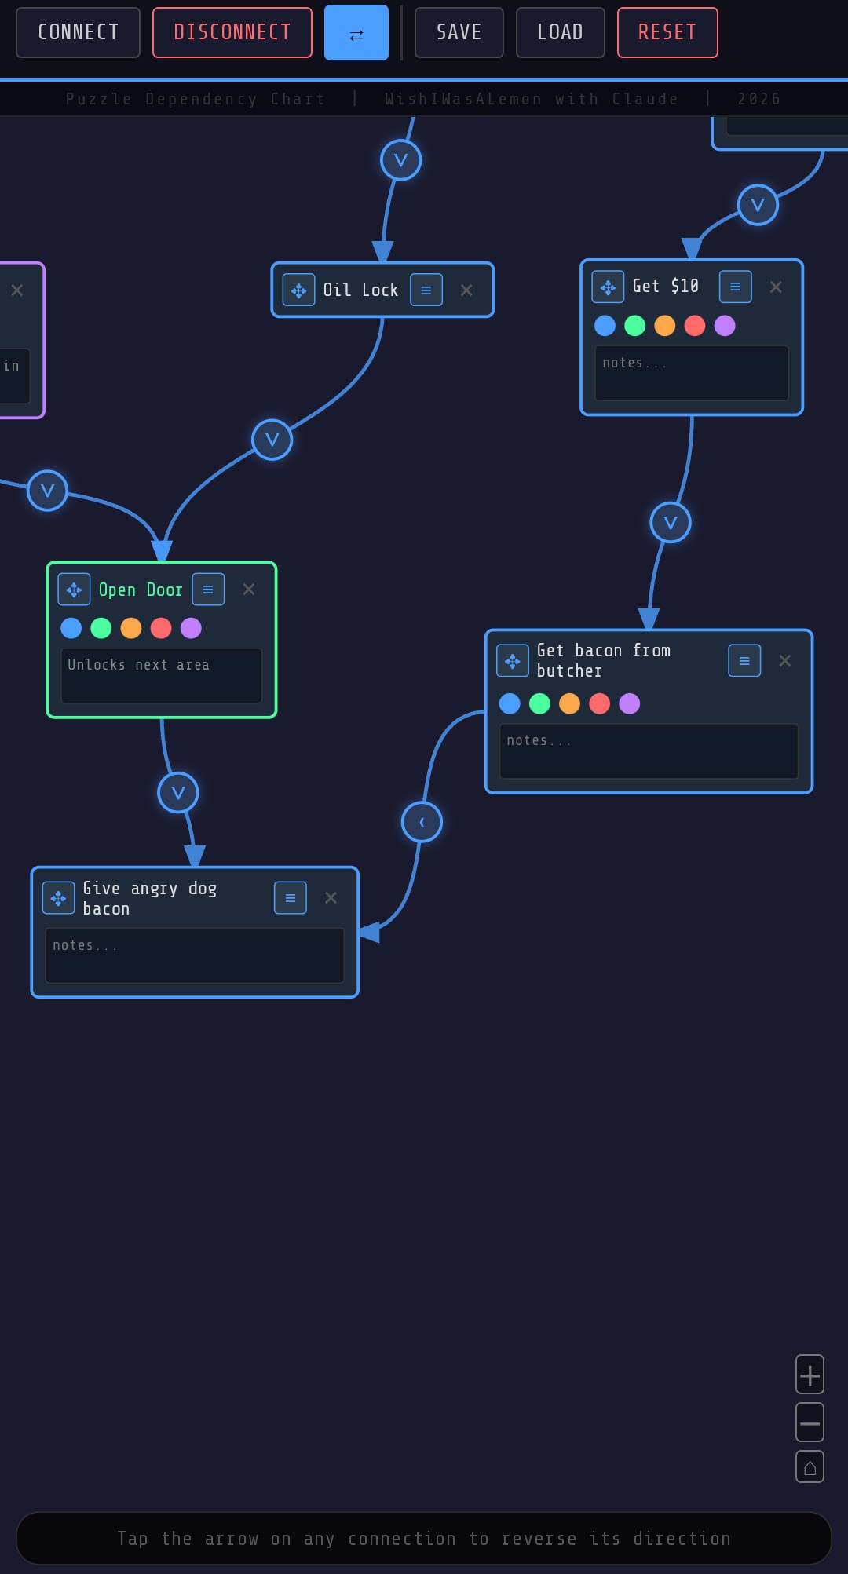The image size is (848, 1574).
Task: Grab move handle on Give angry dog bacon
Action: (x=59, y=898)
